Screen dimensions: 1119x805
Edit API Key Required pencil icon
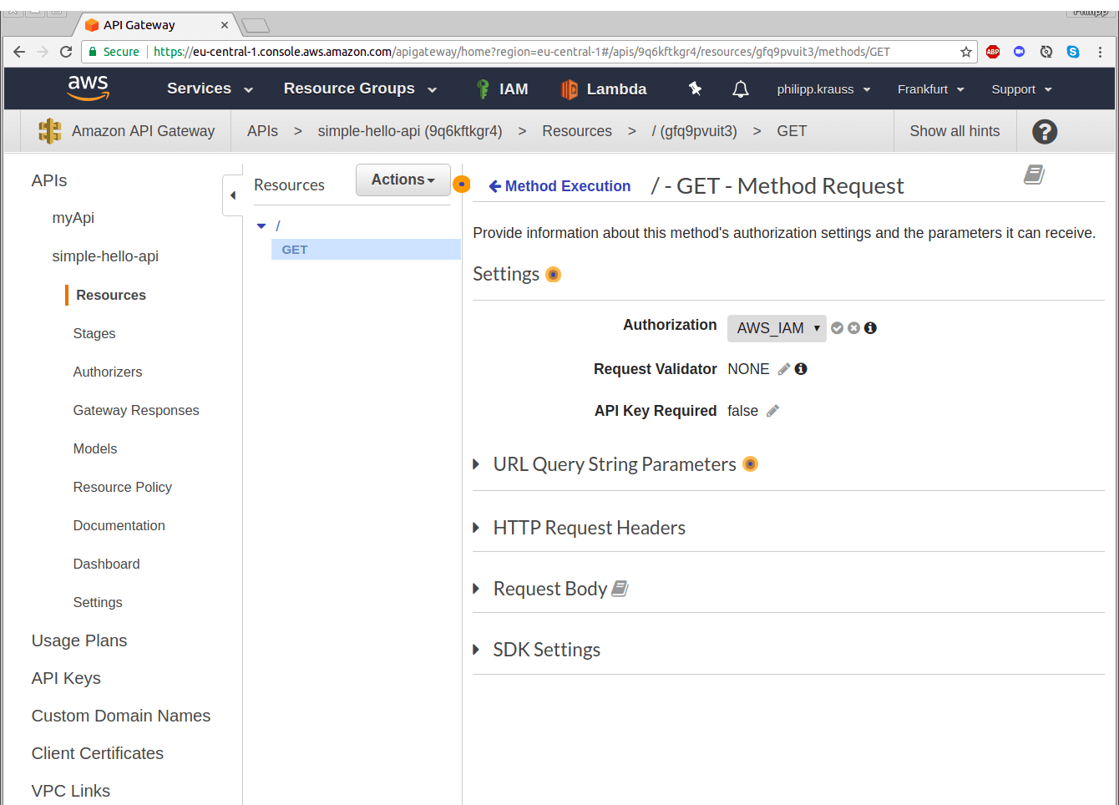point(772,411)
